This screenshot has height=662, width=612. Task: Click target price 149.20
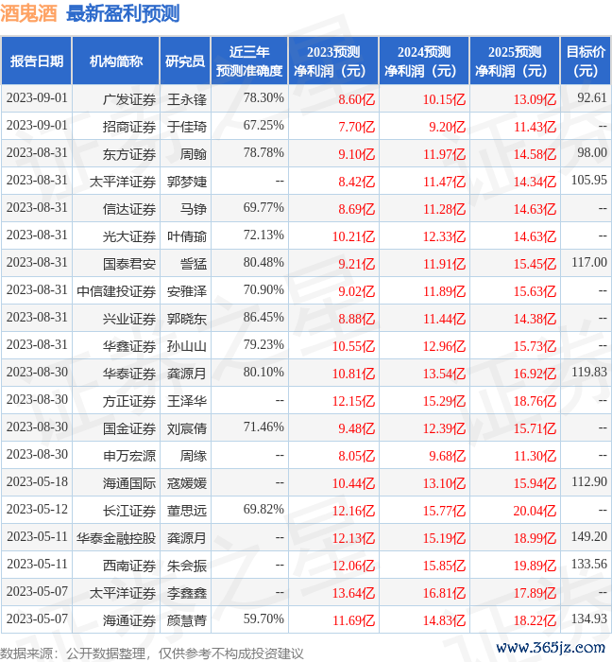pos(588,536)
